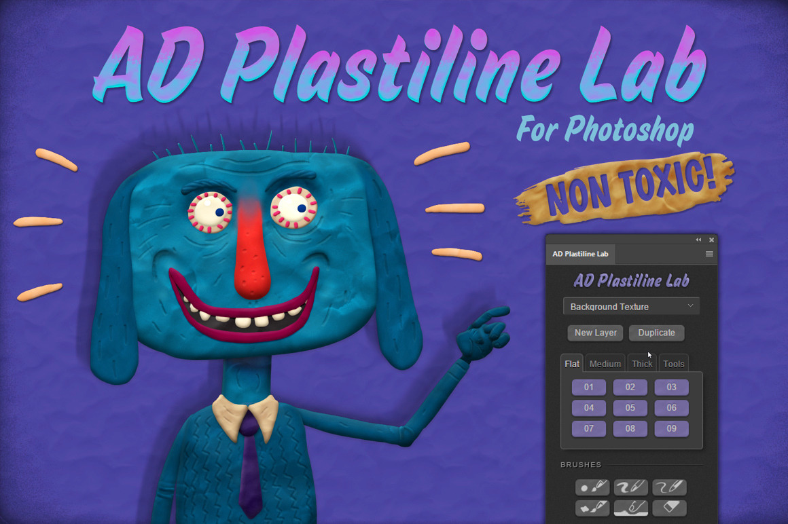This screenshot has width=788, height=524.
Task: Close the AD Plastiline Lab panel
Action: [x=712, y=240]
